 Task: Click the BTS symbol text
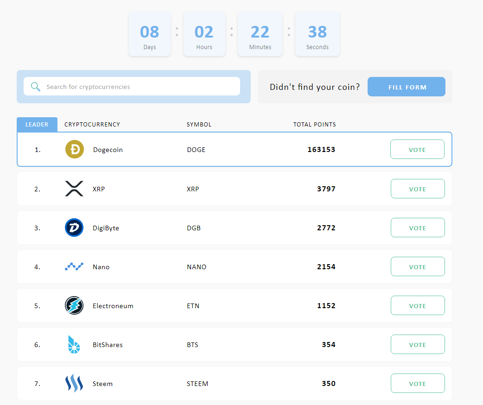(192, 345)
